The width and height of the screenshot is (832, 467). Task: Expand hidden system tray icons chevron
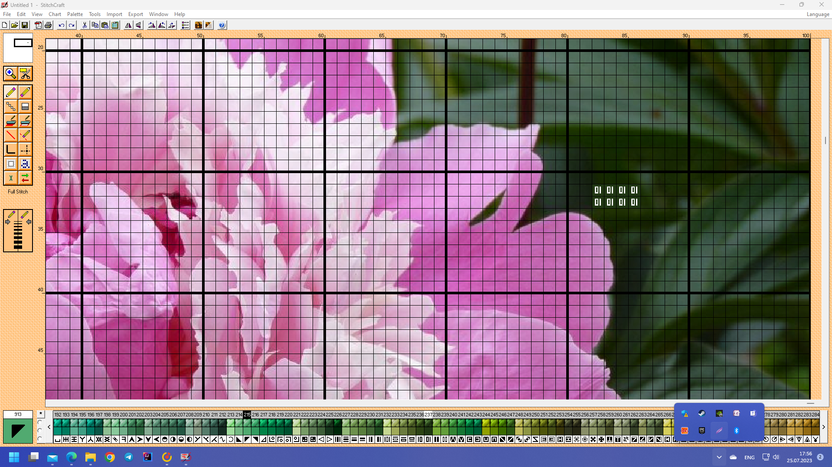[x=719, y=457]
